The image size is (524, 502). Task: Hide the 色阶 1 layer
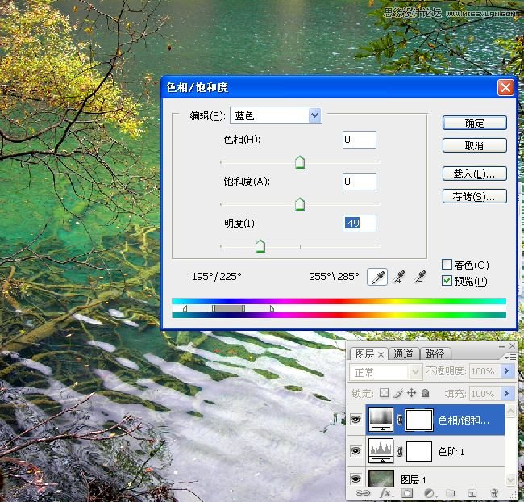click(356, 451)
